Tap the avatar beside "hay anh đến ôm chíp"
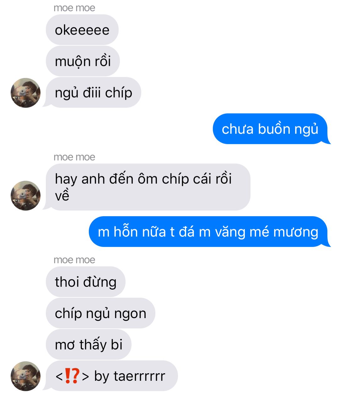 (x=26, y=196)
